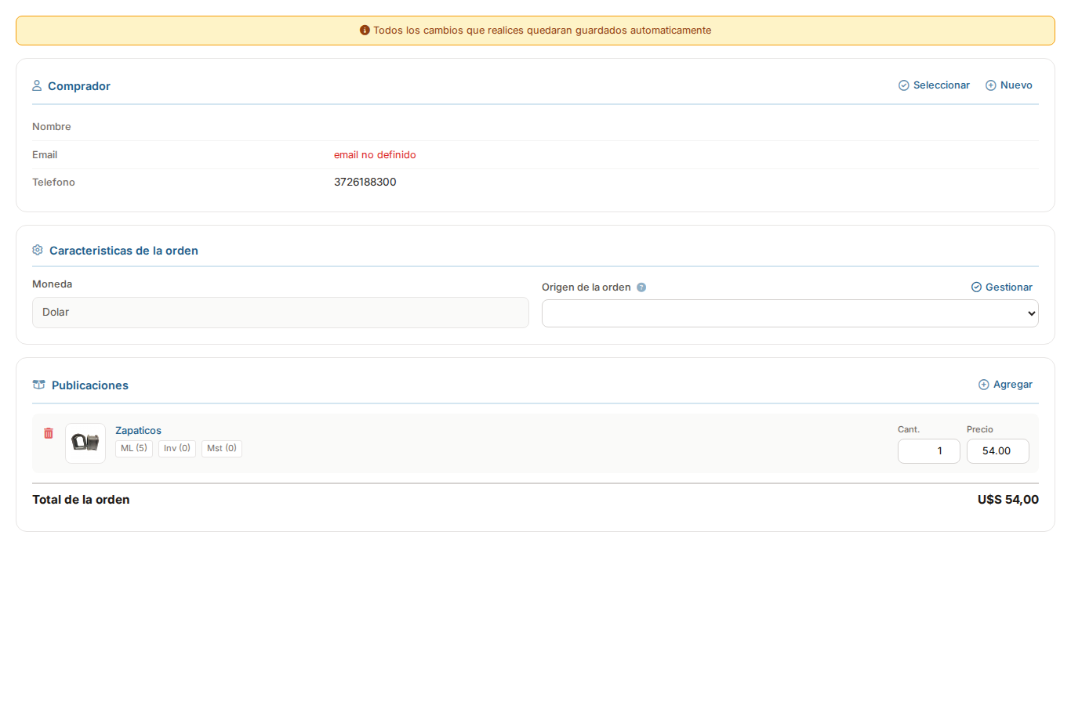Click the gear icon beside Caracteristicas de la orden
The width and height of the screenshot is (1071, 705).
(37, 249)
